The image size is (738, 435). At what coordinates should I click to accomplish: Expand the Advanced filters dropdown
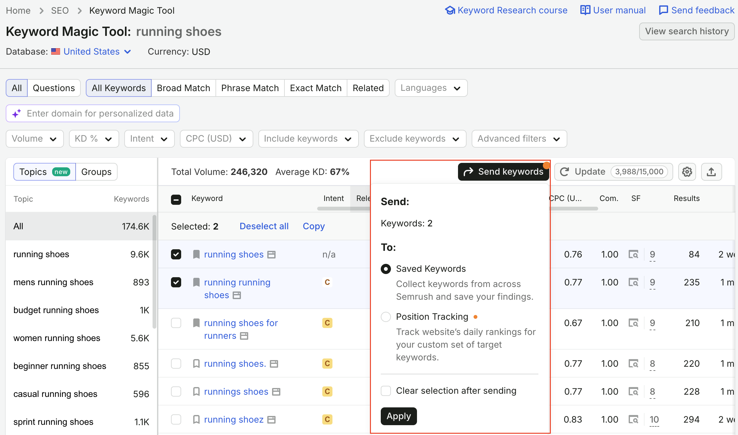519,139
